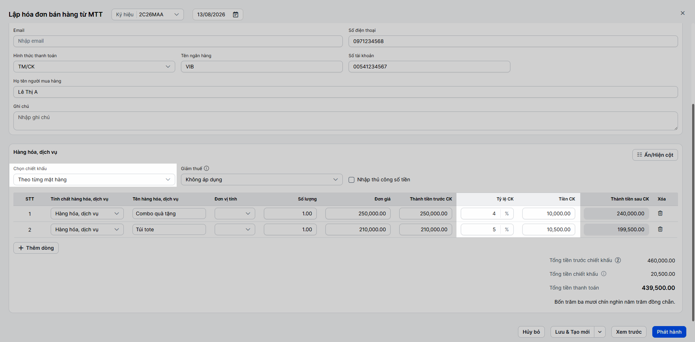Image resolution: width=695 pixels, height=342 pixels.
Task: Edit product name Combo quà tặng
Action: coord(169,214)
